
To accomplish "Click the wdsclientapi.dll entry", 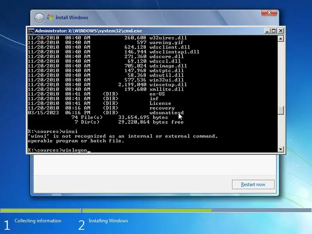I will click(174, 52).
